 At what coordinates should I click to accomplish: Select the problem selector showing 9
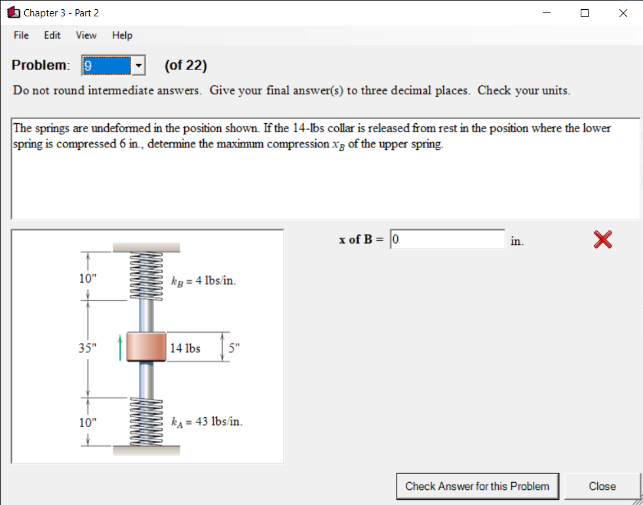click(x=107, y=65)
